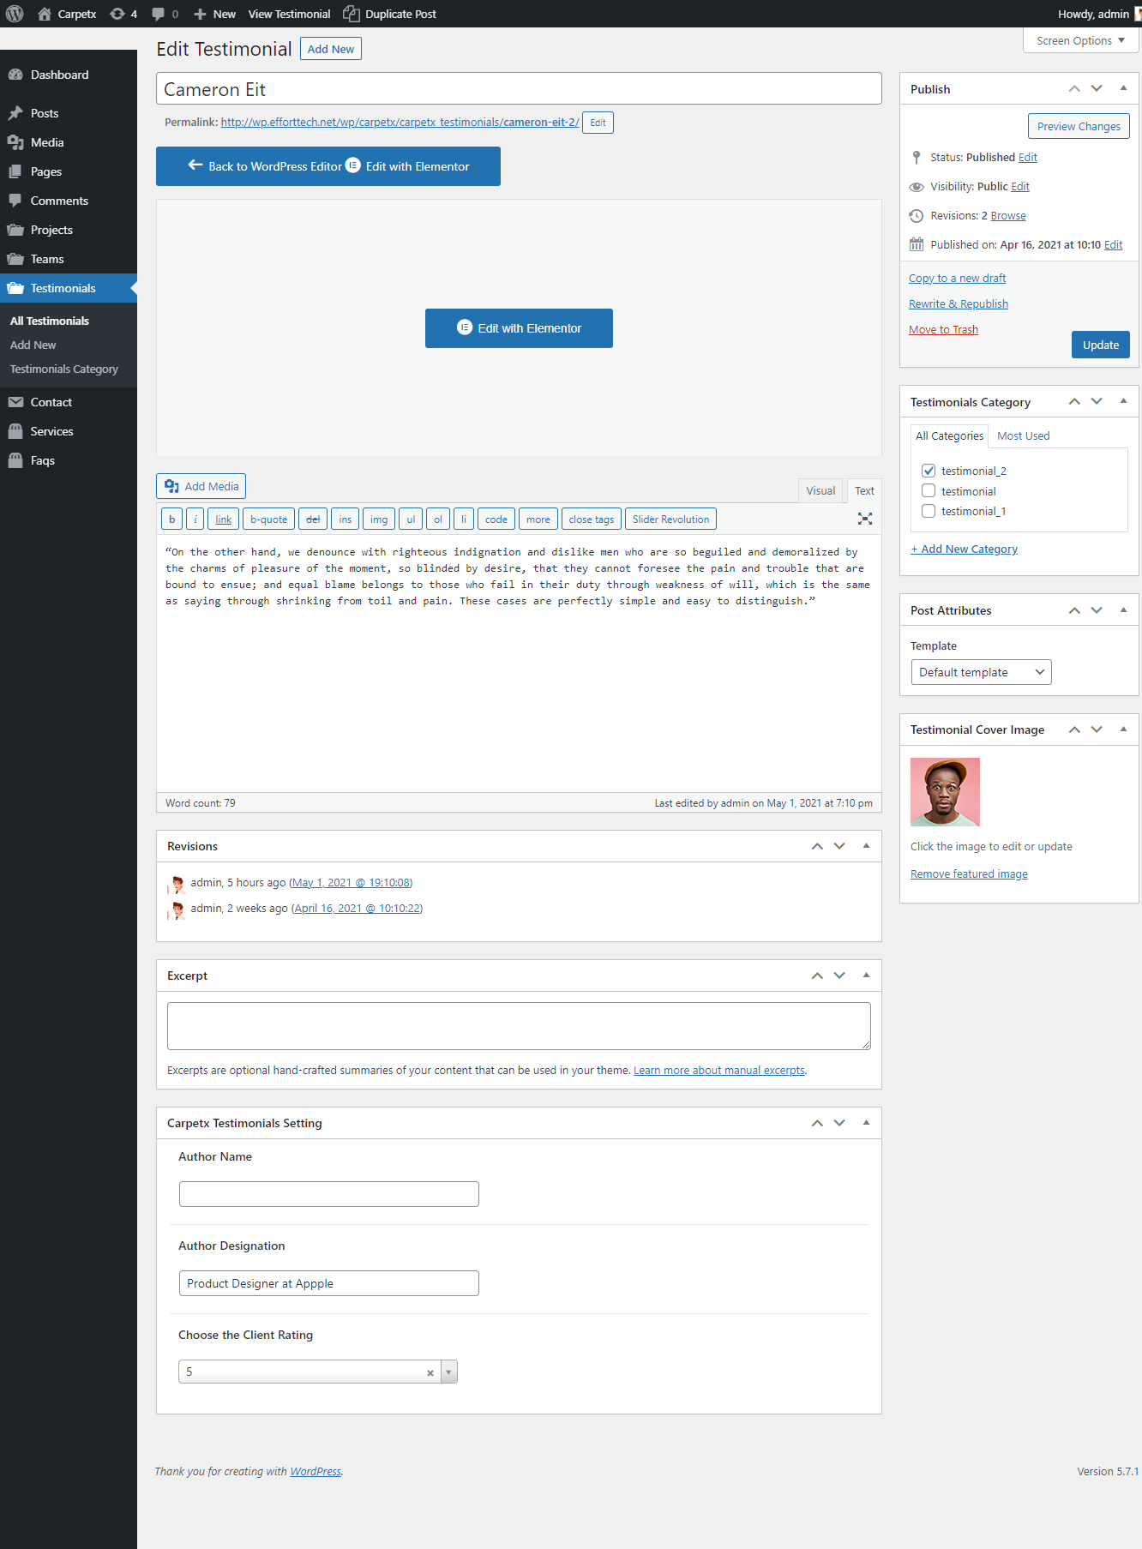Open Dashboard from the sidebar
1142x1549 pixels.
point(59,75)
